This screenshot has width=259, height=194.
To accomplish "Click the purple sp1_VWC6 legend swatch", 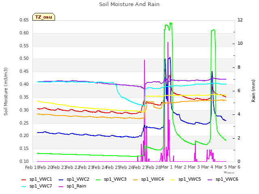I will (210, 179).
